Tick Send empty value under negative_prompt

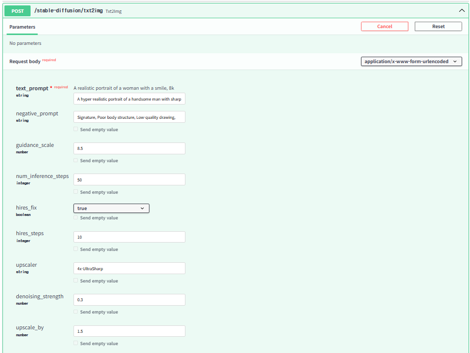[x=76, y=129]
